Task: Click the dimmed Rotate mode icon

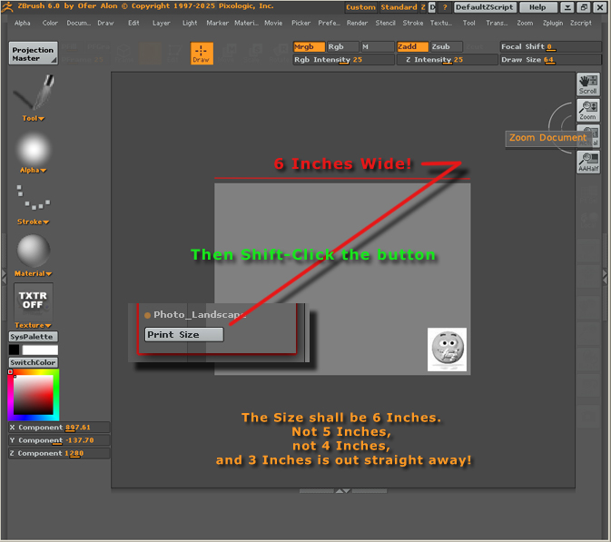Action: [281, 53]
